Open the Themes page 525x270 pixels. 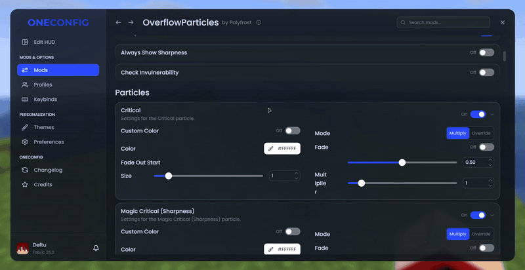pos(37,127)
